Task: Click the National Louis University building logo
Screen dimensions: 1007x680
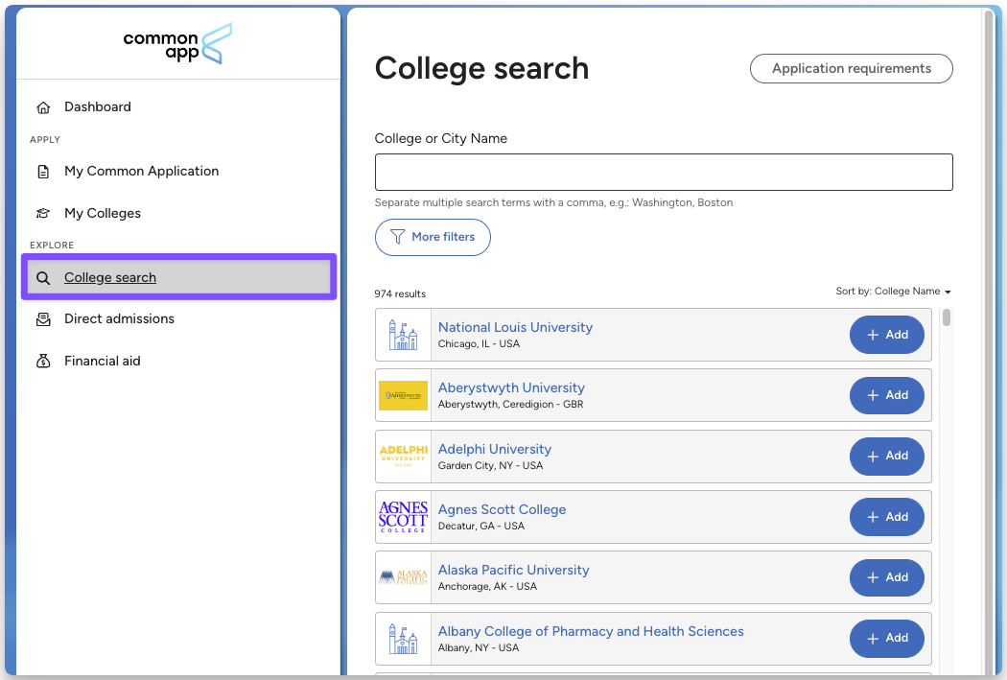Action: click(403, 335)
